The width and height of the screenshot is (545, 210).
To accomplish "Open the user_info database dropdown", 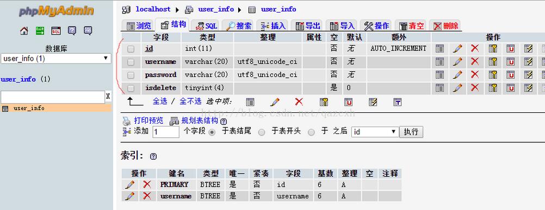I will (x=56, y=59).
